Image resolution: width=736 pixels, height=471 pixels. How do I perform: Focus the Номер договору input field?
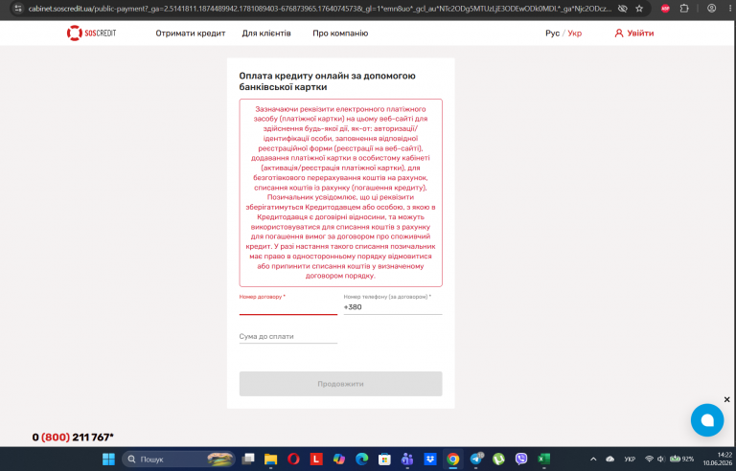288,307
